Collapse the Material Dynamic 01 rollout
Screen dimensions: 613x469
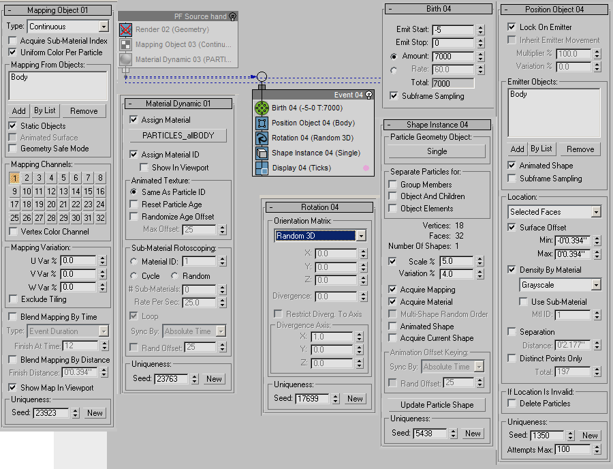coord(130,104)
